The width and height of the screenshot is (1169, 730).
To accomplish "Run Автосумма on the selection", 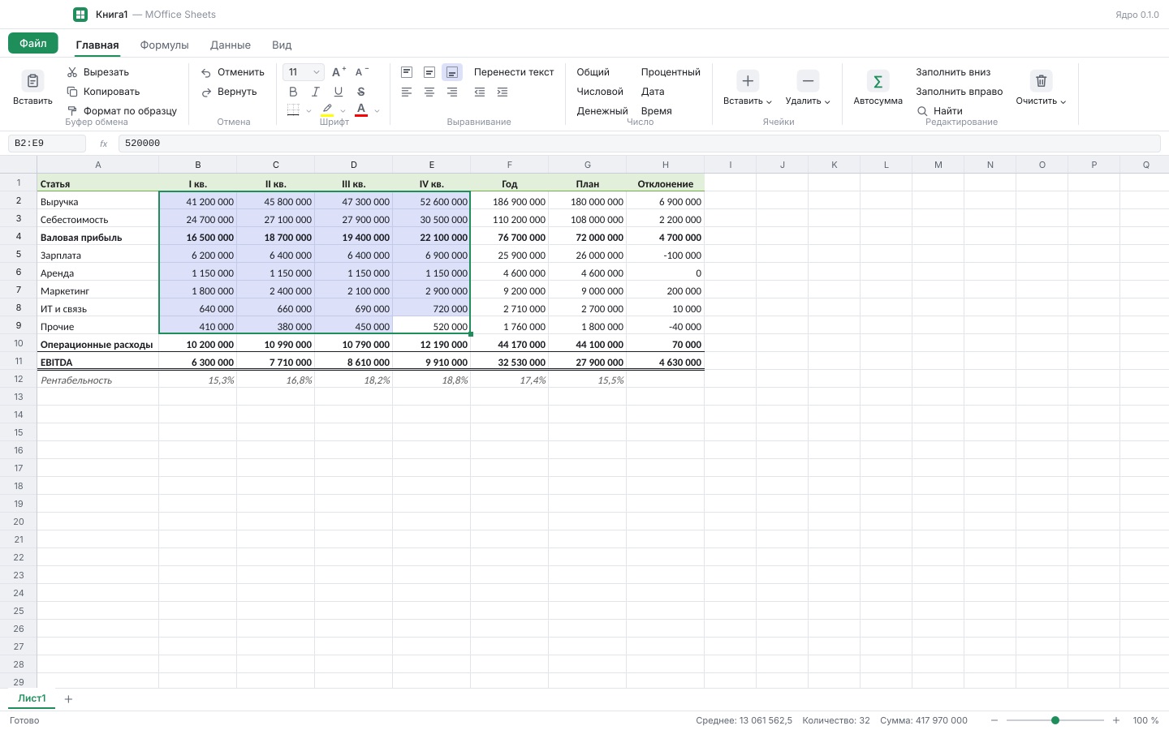I will pyautogui.click(x=878, y=88).
